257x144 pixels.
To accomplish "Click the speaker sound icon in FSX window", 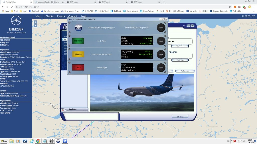I will click(x=184, y=26).
